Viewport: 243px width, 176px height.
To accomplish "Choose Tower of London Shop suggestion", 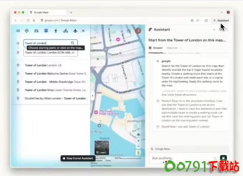I will pos(51,90).
